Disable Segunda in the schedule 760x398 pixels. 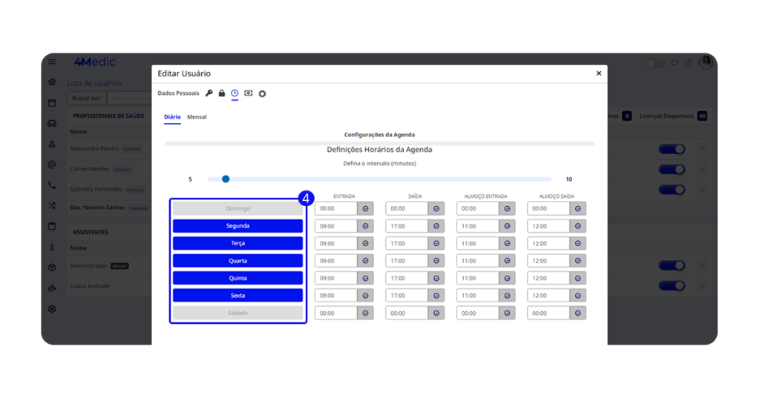point(237,226)
